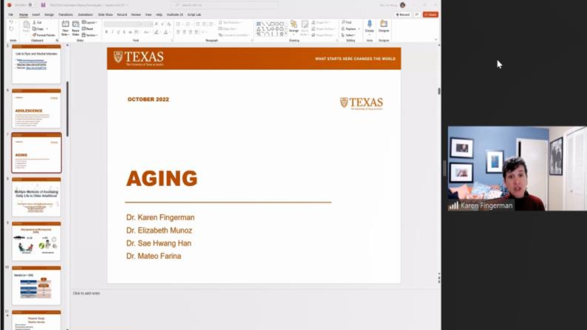Click the Record button near Share
The image size is (587, 330).
(403, 14)
